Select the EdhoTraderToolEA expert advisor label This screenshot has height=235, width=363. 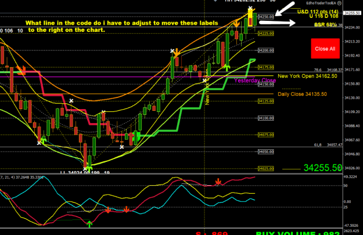321,3
